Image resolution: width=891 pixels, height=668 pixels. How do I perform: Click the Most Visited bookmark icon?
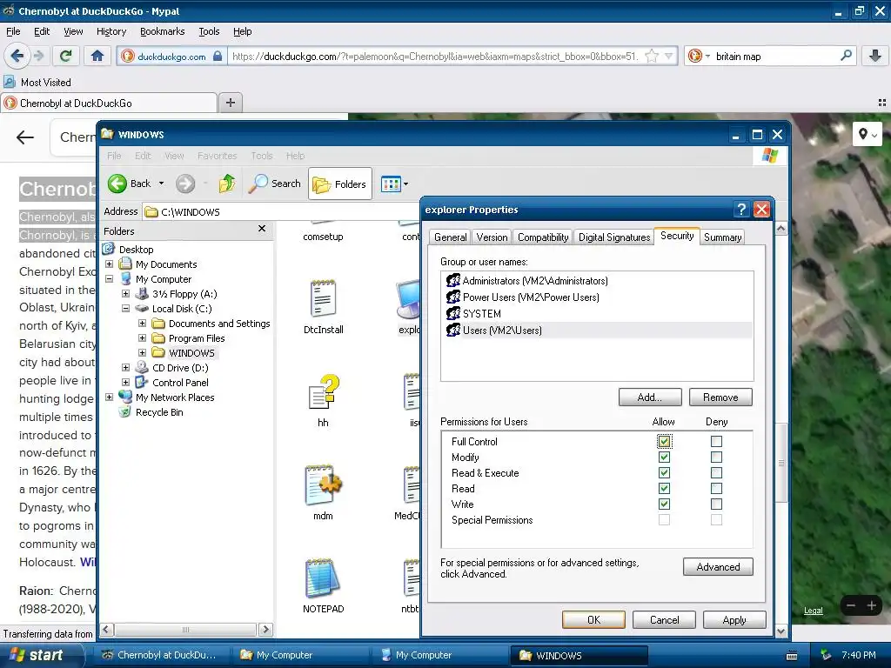click(9, 83)
